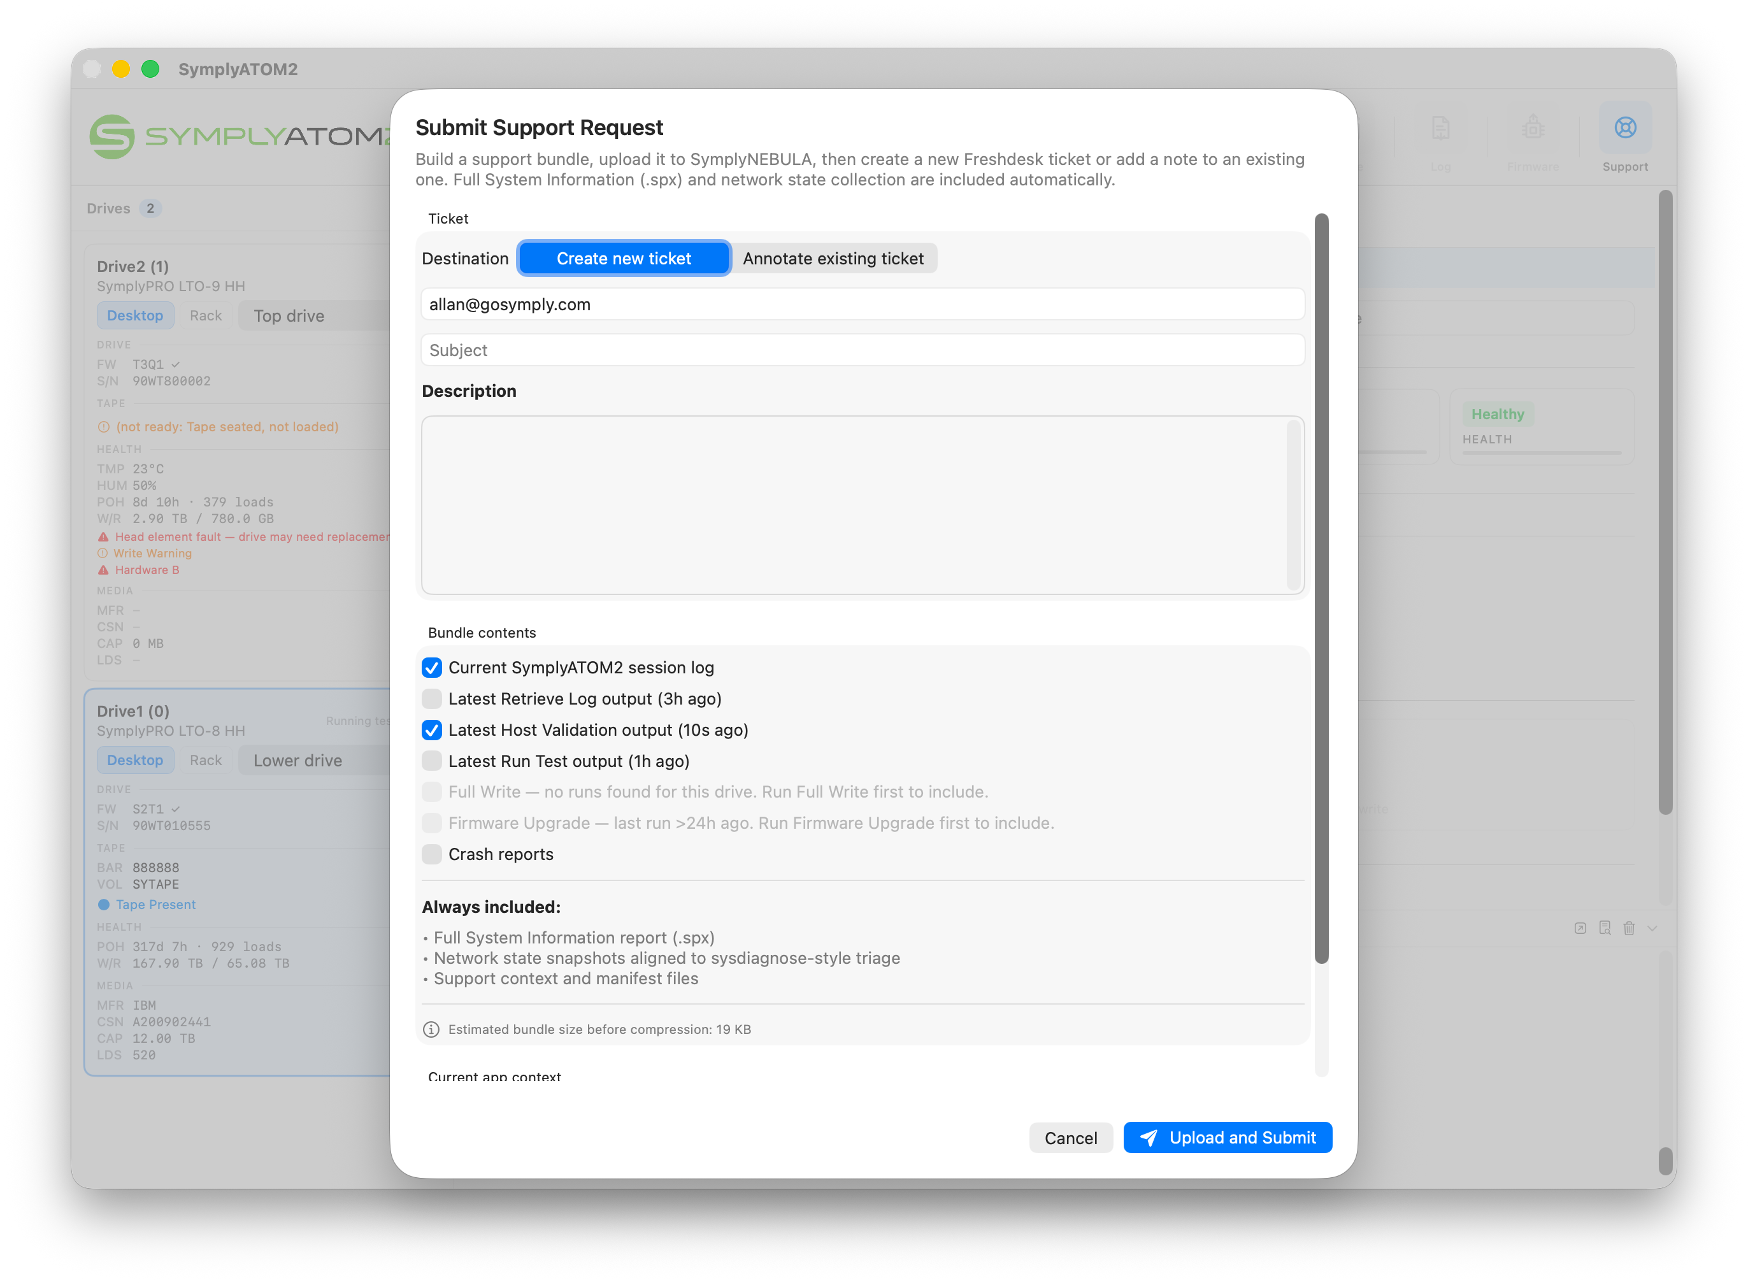This screenshot has height=1283, width=1748.
Task: Click the volume name SYTAPE
Action: tap(156, 885)
